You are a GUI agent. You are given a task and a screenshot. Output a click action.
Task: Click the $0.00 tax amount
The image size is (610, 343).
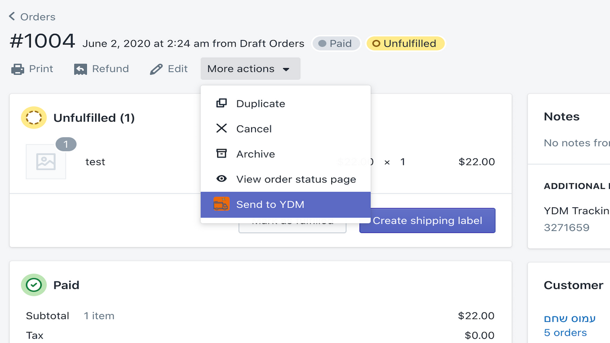coord(479,336)
